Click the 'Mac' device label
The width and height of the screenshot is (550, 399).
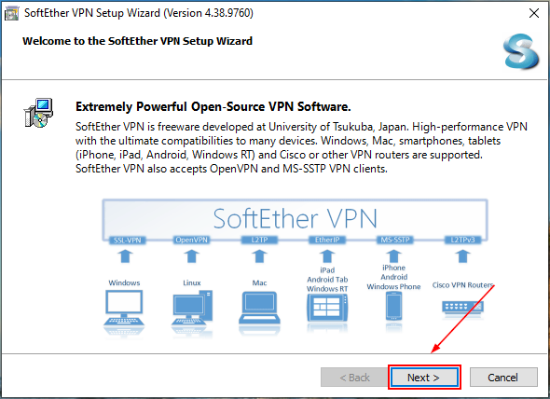[x=259, y=282]
